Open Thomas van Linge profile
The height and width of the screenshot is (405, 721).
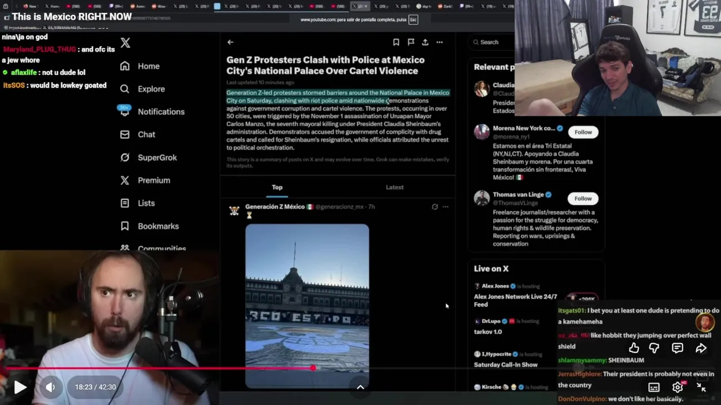tap(518, 195)
